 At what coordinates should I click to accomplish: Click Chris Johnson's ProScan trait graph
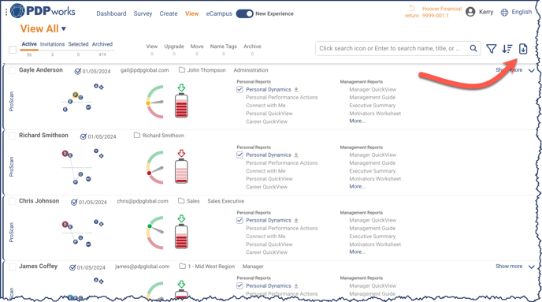82,233
